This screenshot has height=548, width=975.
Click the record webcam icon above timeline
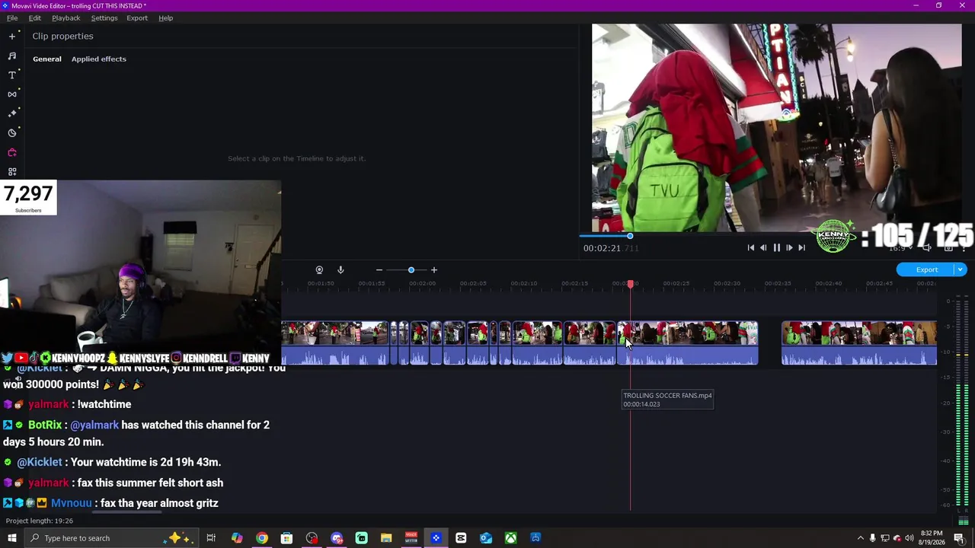tap(319, 269)
